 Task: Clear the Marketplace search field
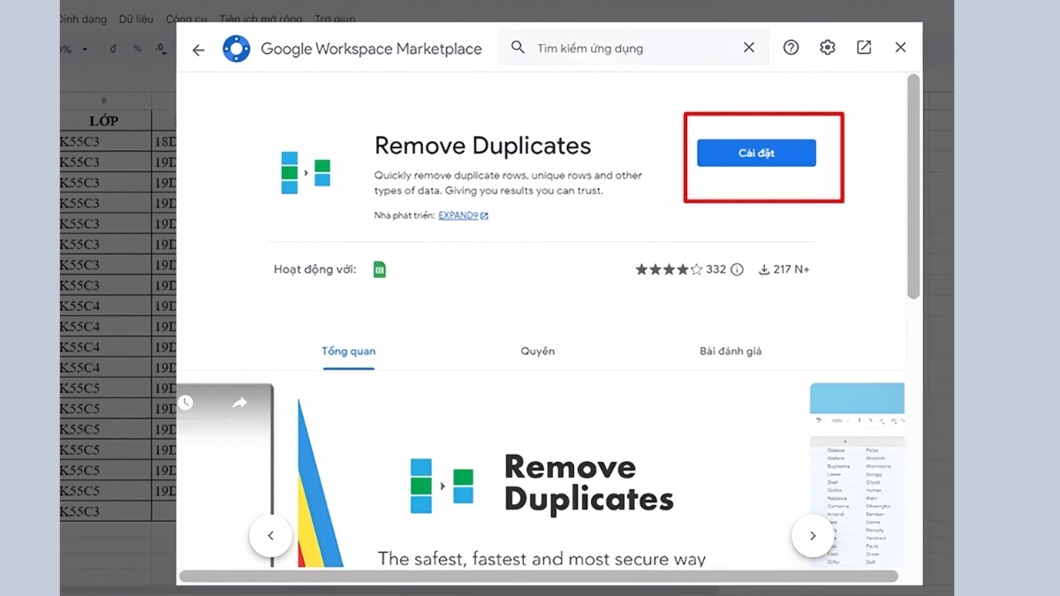(x=749, y=48)
